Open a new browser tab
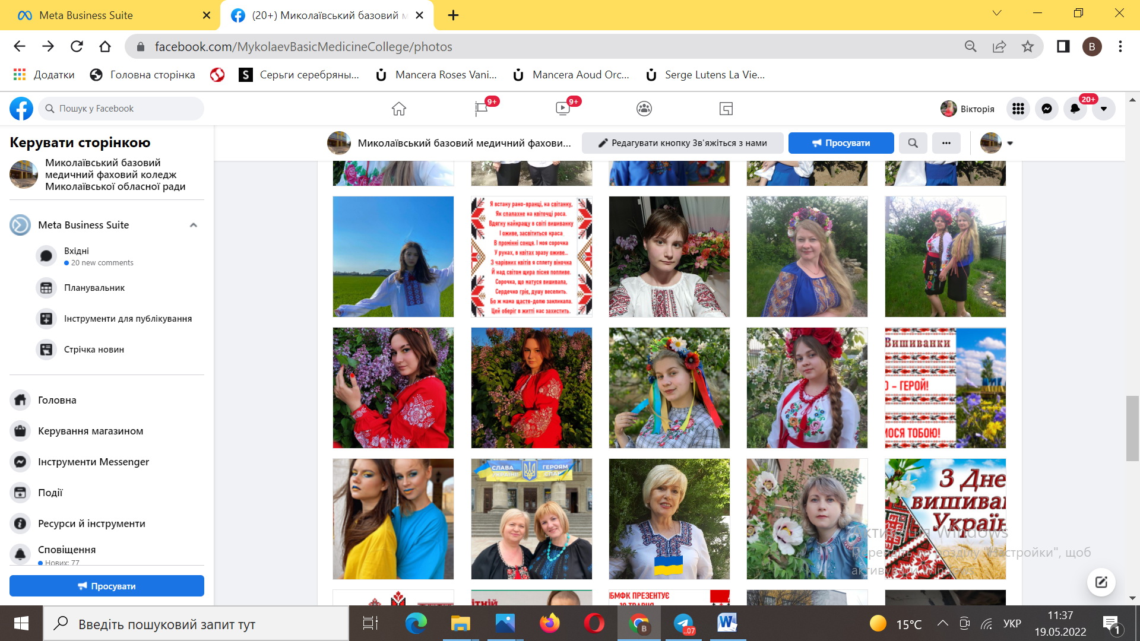Image resolution: width=1140 pixels, height=641 pixels. (453, 15)
